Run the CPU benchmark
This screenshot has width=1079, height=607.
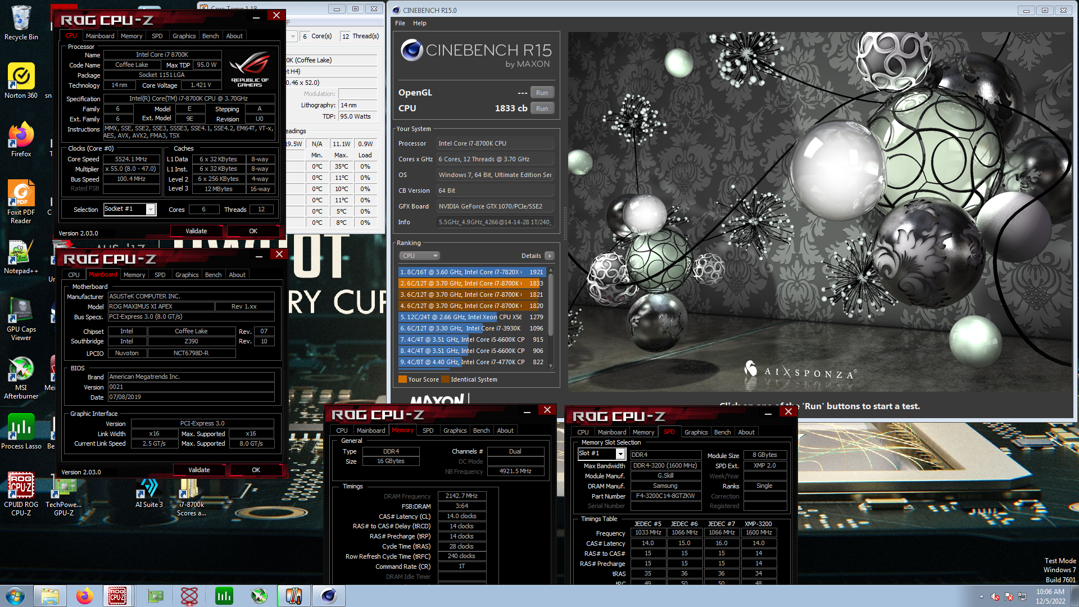point(542,108)
